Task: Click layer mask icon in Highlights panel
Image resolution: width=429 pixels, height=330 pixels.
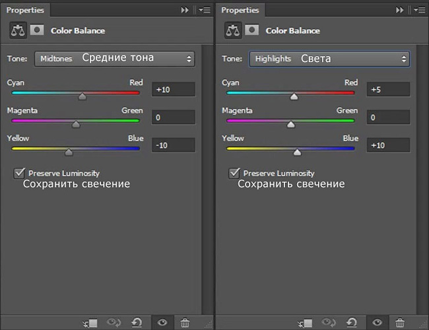Action: click(x=251, y=30)
